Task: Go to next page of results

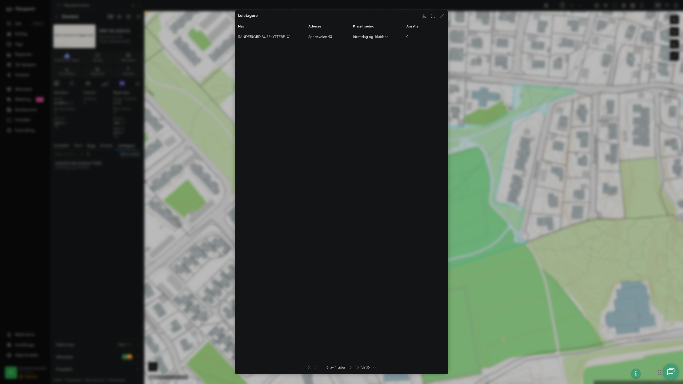Action: click(351, 367)
